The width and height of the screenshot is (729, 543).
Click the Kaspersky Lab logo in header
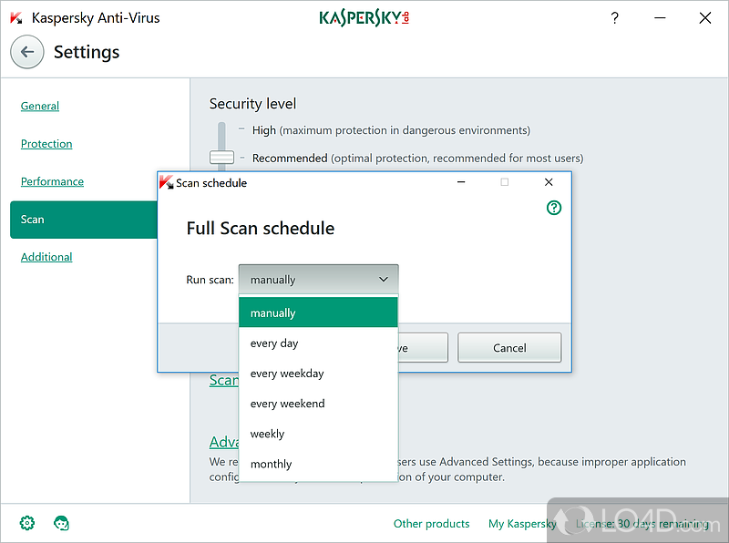364,18
